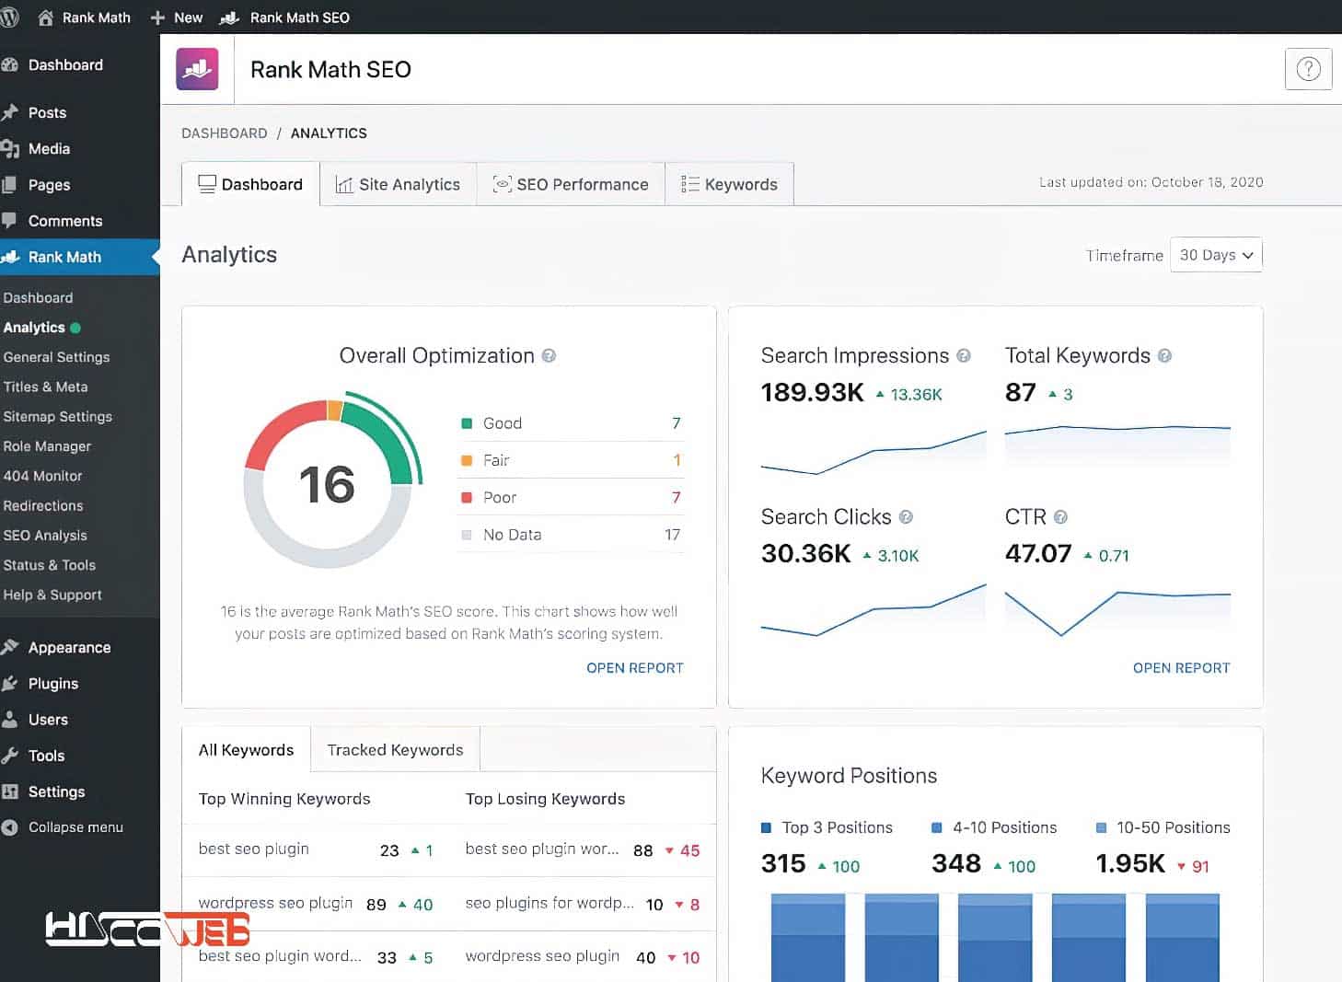This screenshot has height=982, width=1342.
Task: Click the DASHBOARD breadcrumb link
Action: tap(225, 133)
